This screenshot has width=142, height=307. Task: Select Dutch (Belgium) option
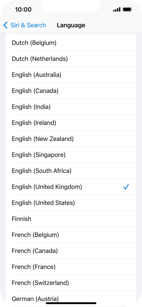click(x=71, y=43)
